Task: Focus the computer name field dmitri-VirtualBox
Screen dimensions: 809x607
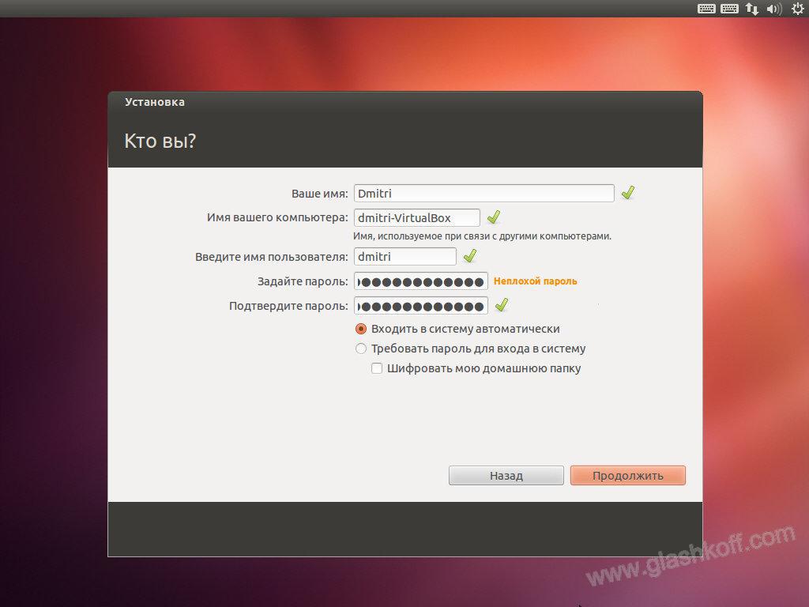Action: pos(417,218)
